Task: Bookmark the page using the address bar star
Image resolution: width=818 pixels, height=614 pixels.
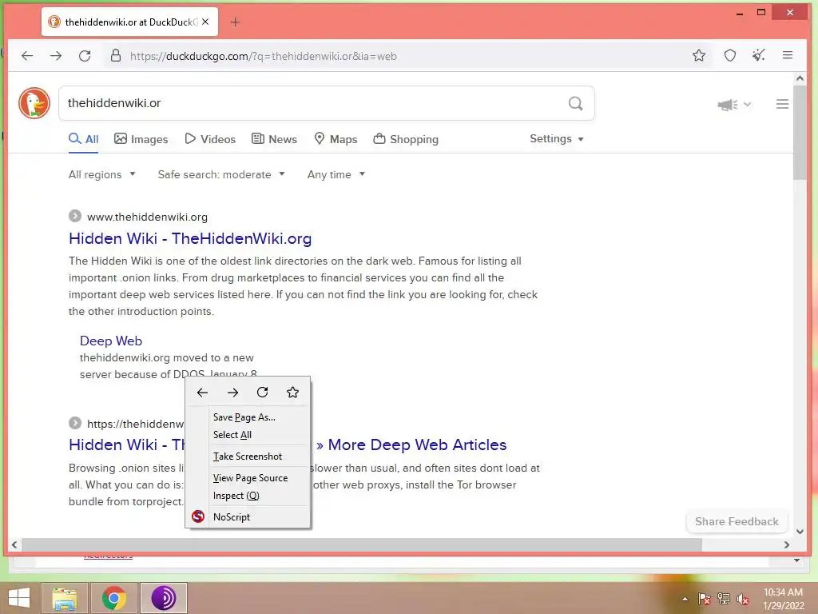Action: click(x=699, y=55)
